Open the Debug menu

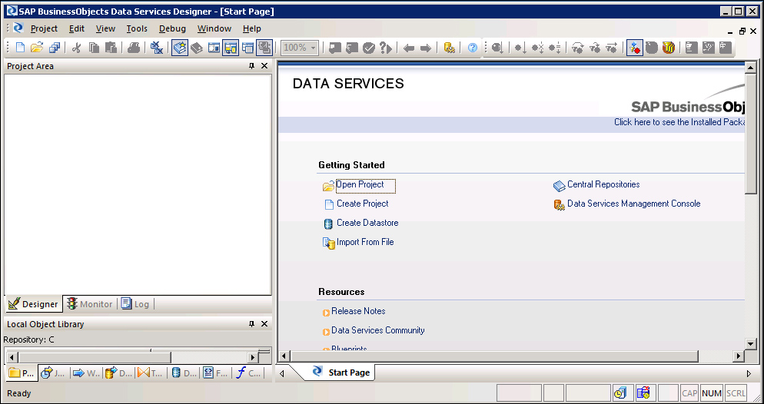(x=172, y=28)
